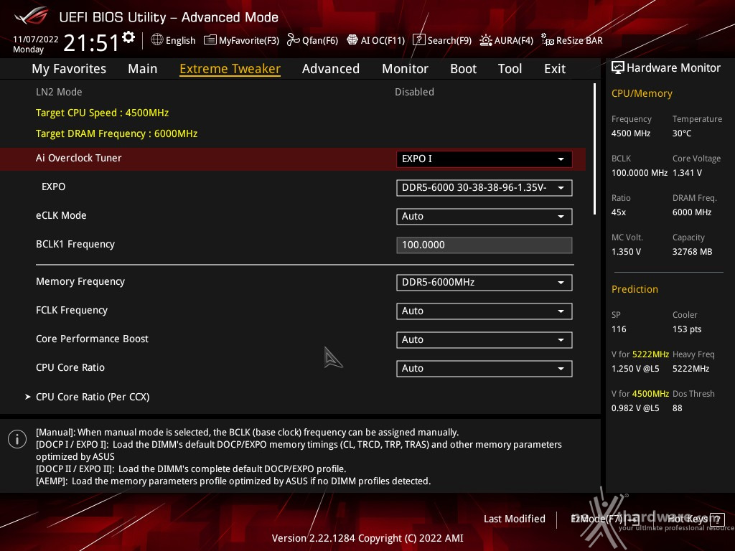Switch to EzMode(F7)
Screen dimensions: 735x551
click(x=604, y=519)
